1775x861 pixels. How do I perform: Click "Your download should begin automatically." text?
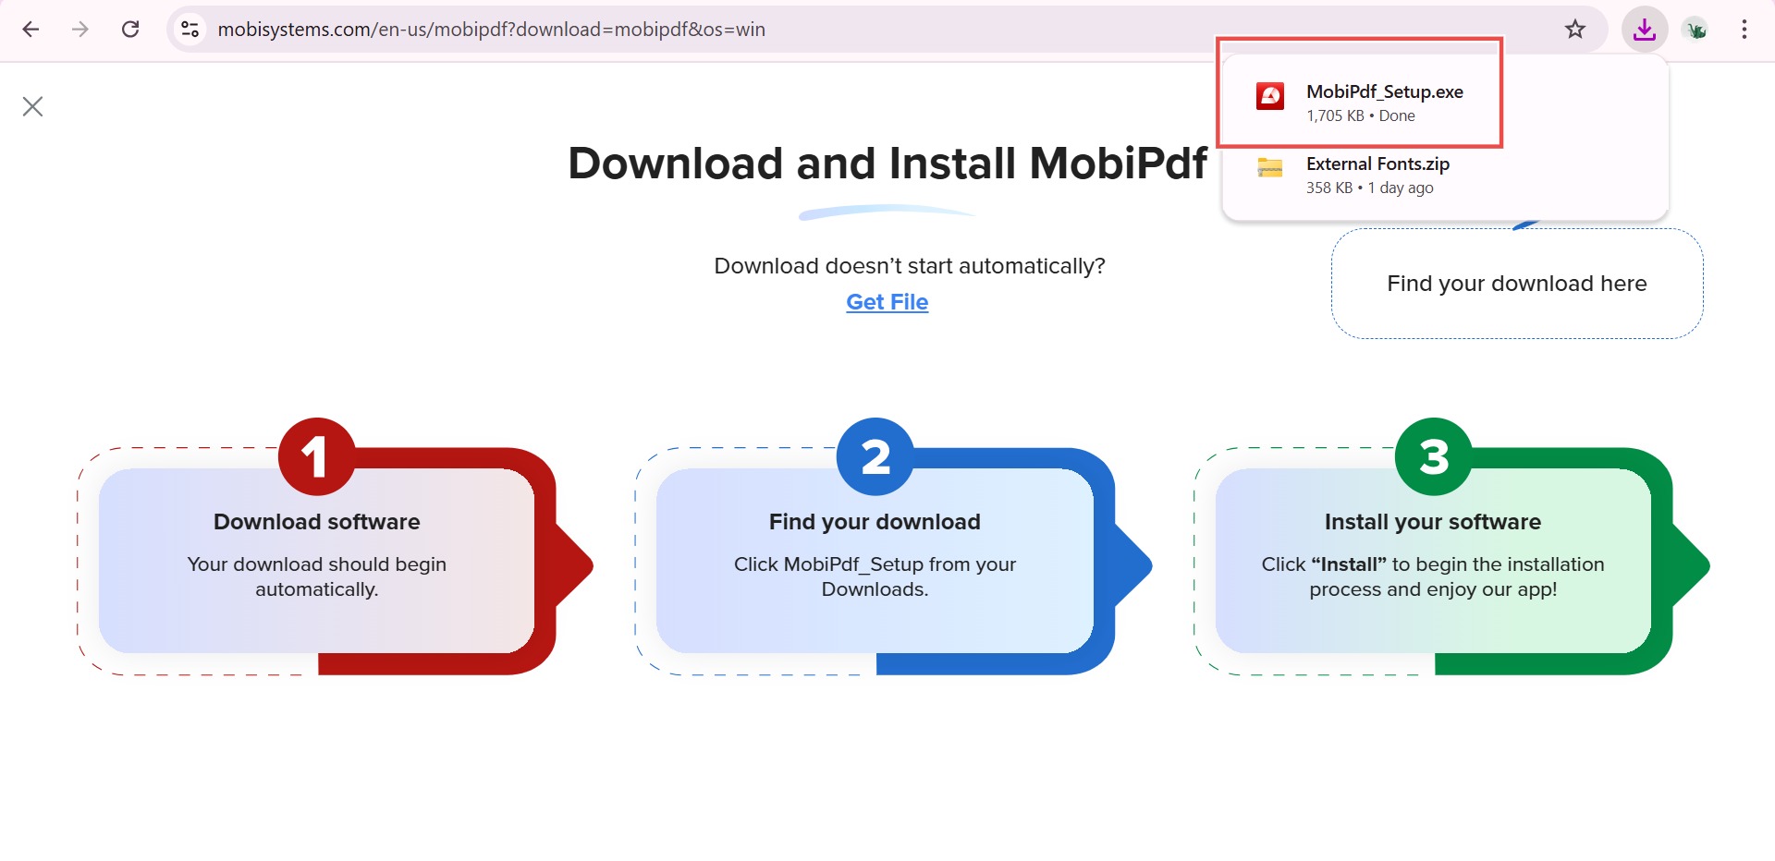point(317,576)
